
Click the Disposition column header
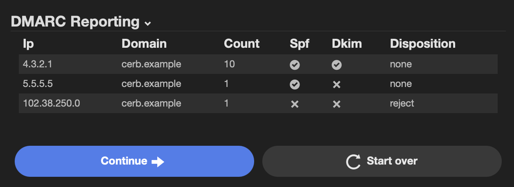coord(423,44)
